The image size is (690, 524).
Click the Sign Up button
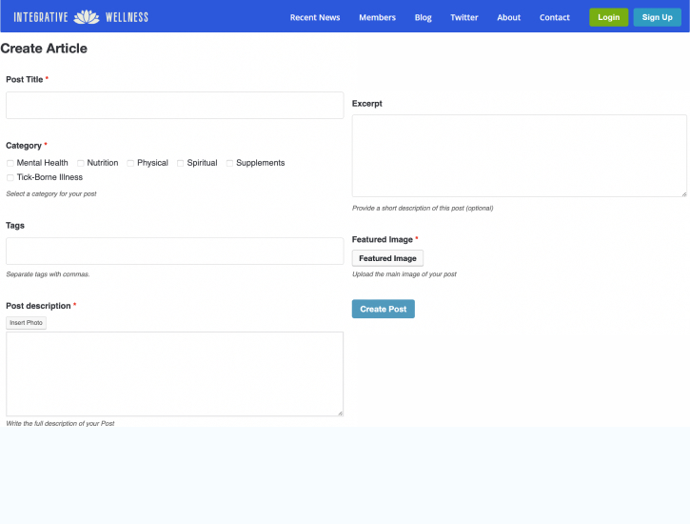(x=657, y=17)
